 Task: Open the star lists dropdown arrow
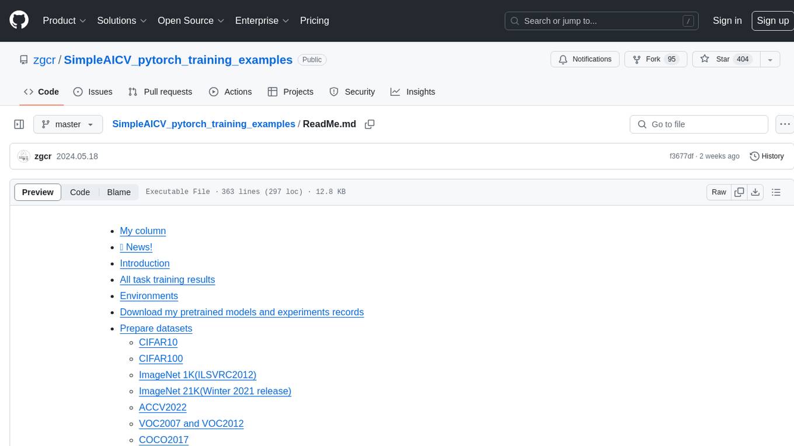(770, 59)
